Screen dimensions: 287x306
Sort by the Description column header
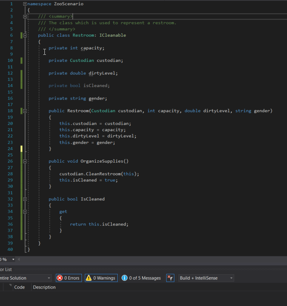pyautogui.click(x=44, y=287)
